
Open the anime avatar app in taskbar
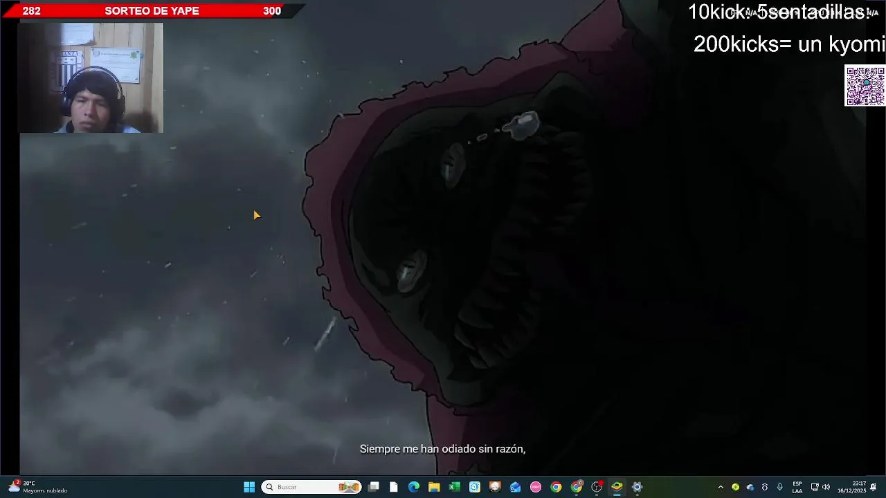(495, 487)
